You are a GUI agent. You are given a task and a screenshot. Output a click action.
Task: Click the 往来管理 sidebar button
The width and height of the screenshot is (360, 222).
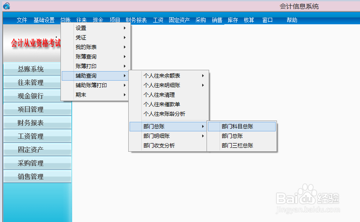tap(32, 82)
